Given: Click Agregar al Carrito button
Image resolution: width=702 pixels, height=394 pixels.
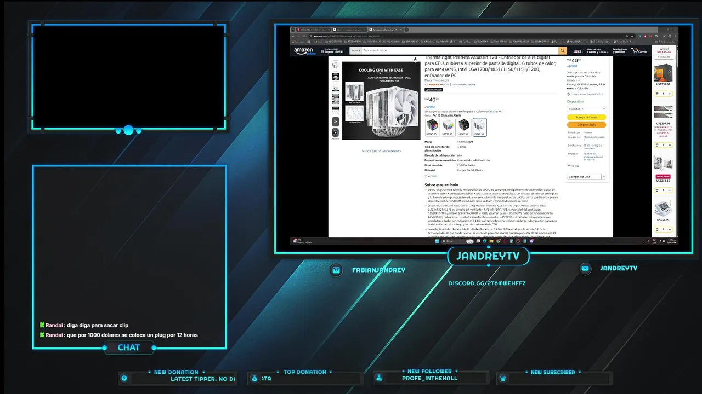Looking at the screenshot, I should pos(587,117).
